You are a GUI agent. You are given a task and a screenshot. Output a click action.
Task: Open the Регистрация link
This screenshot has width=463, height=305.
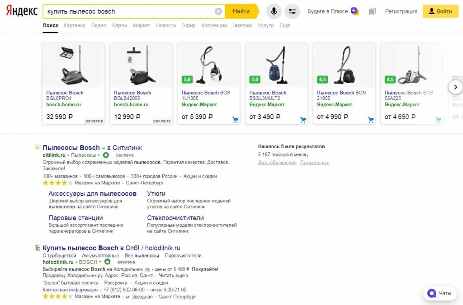(401, 11)
